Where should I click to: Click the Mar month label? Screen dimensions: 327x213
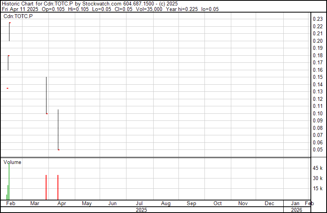tap(35, 203)
